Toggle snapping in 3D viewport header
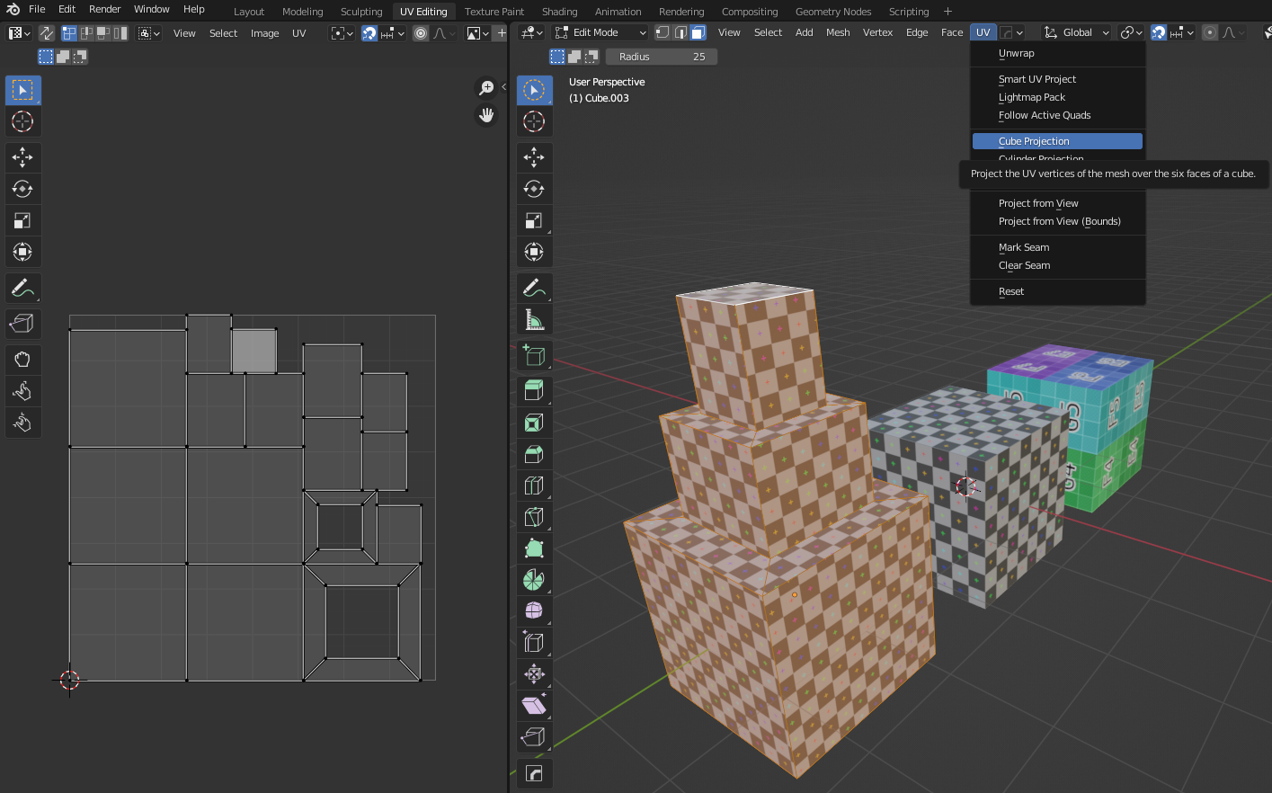Screen dimensions: 1272x793 [x=1159, y=32]
